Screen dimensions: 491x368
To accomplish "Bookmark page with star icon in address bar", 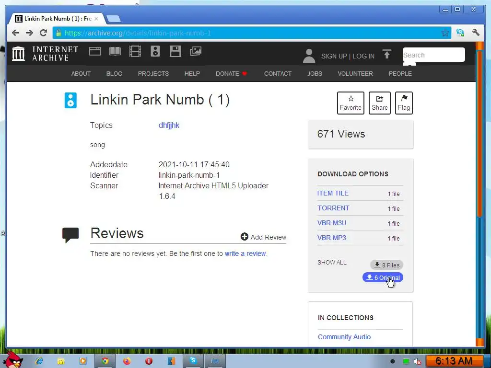I will tap(445, 33).
